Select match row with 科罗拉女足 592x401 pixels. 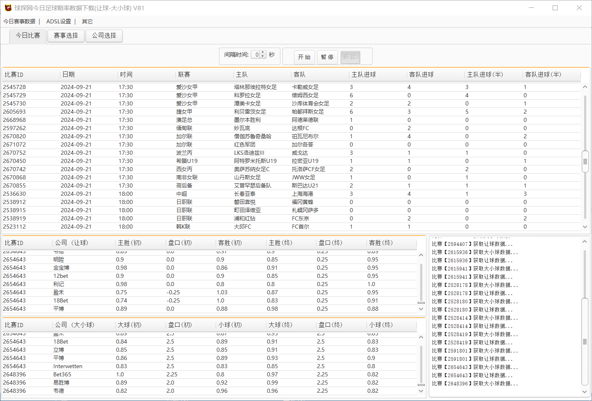291,95
